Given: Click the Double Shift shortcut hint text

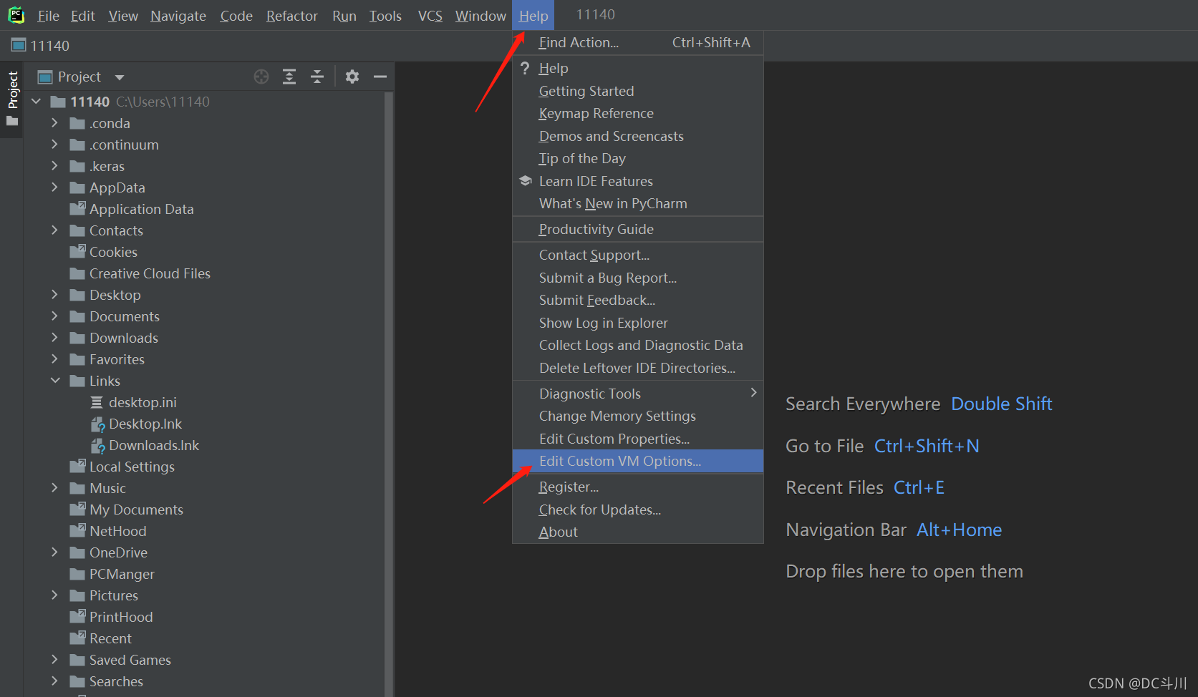Looking at the screenshot, I should click(x=1002, y=404).
